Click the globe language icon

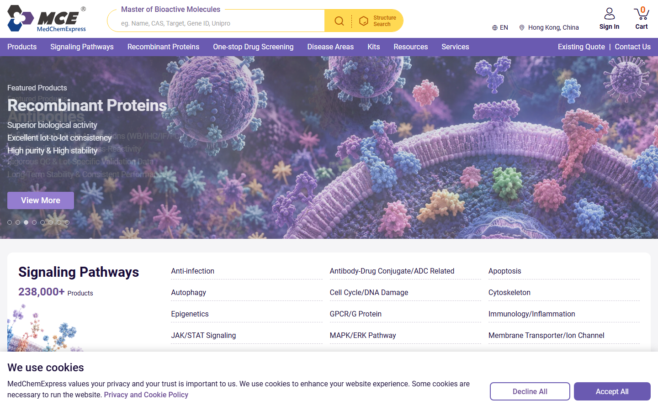(495, 28)
